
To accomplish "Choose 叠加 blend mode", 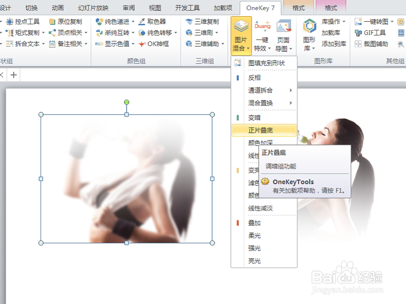I will coord(264,223).
